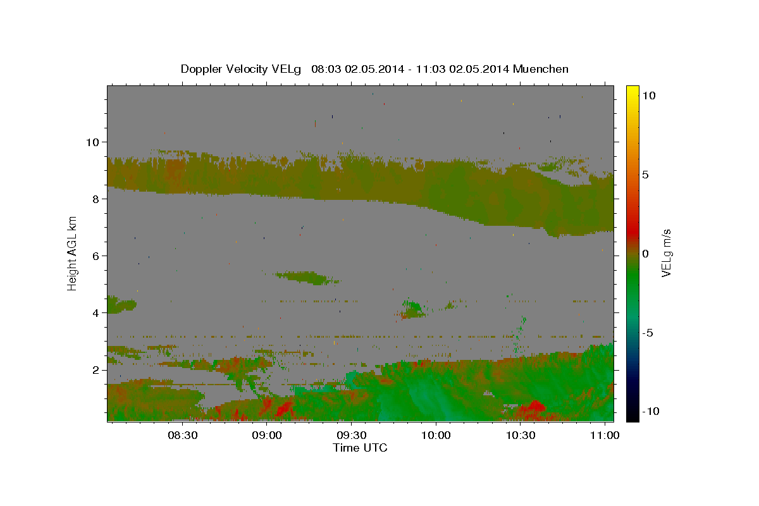Click the height tick label 4
Viewport: 759px width, 506px height.
(x=96, y=312)
